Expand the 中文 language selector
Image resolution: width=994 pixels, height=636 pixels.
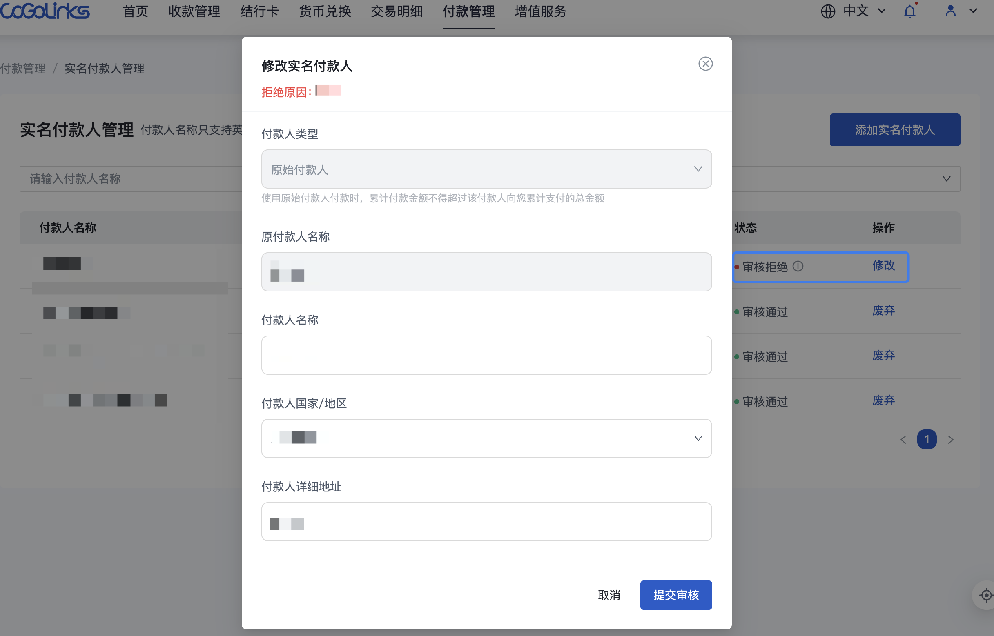[x=864, y=11]
